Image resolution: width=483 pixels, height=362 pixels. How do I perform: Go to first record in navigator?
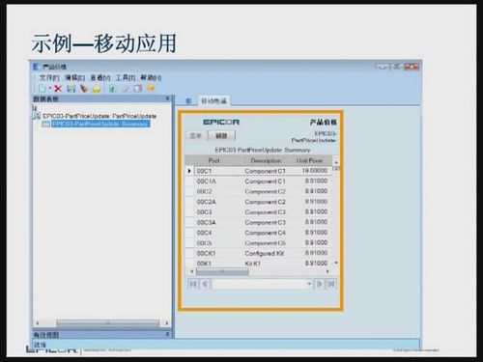pyautogui.click(x=193, y=284)
